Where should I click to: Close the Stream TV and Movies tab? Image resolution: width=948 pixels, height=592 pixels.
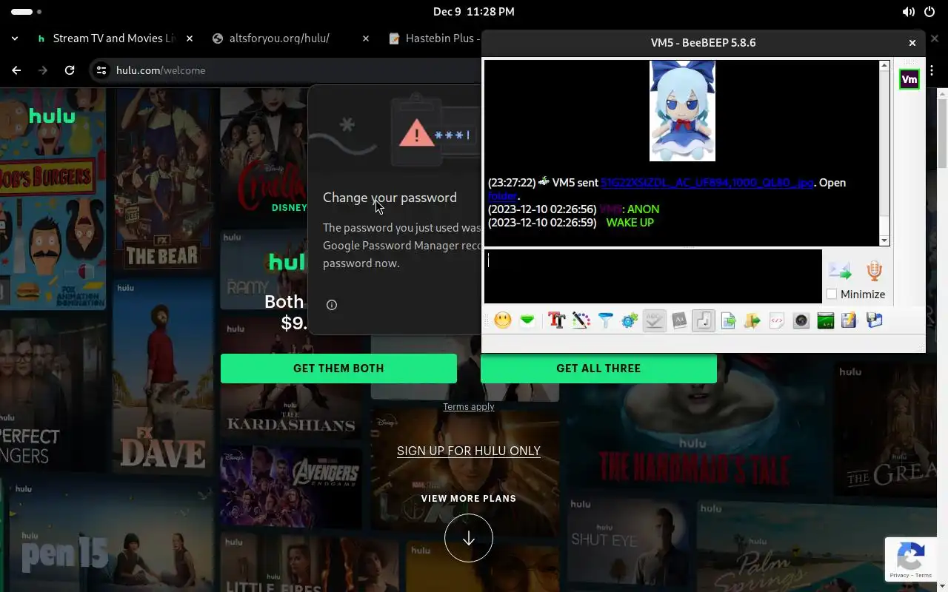click(190, 38)
